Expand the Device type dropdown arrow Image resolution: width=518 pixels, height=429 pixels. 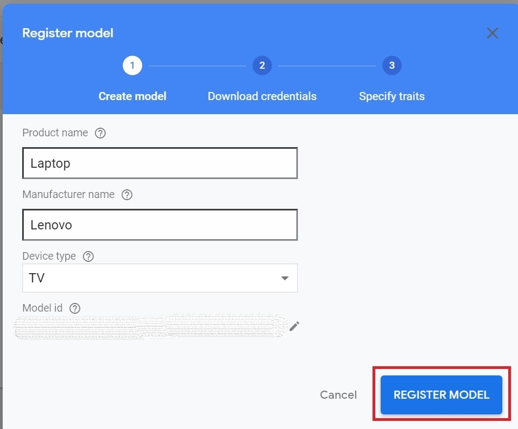[285, 278]
